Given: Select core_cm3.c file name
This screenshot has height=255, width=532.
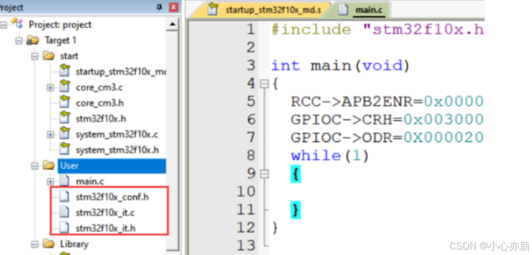Looking at the screenshot, I should point(100,88).
